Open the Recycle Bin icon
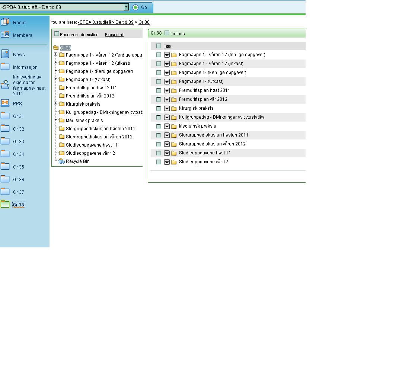The image size is (402, 372). (62, 161)
